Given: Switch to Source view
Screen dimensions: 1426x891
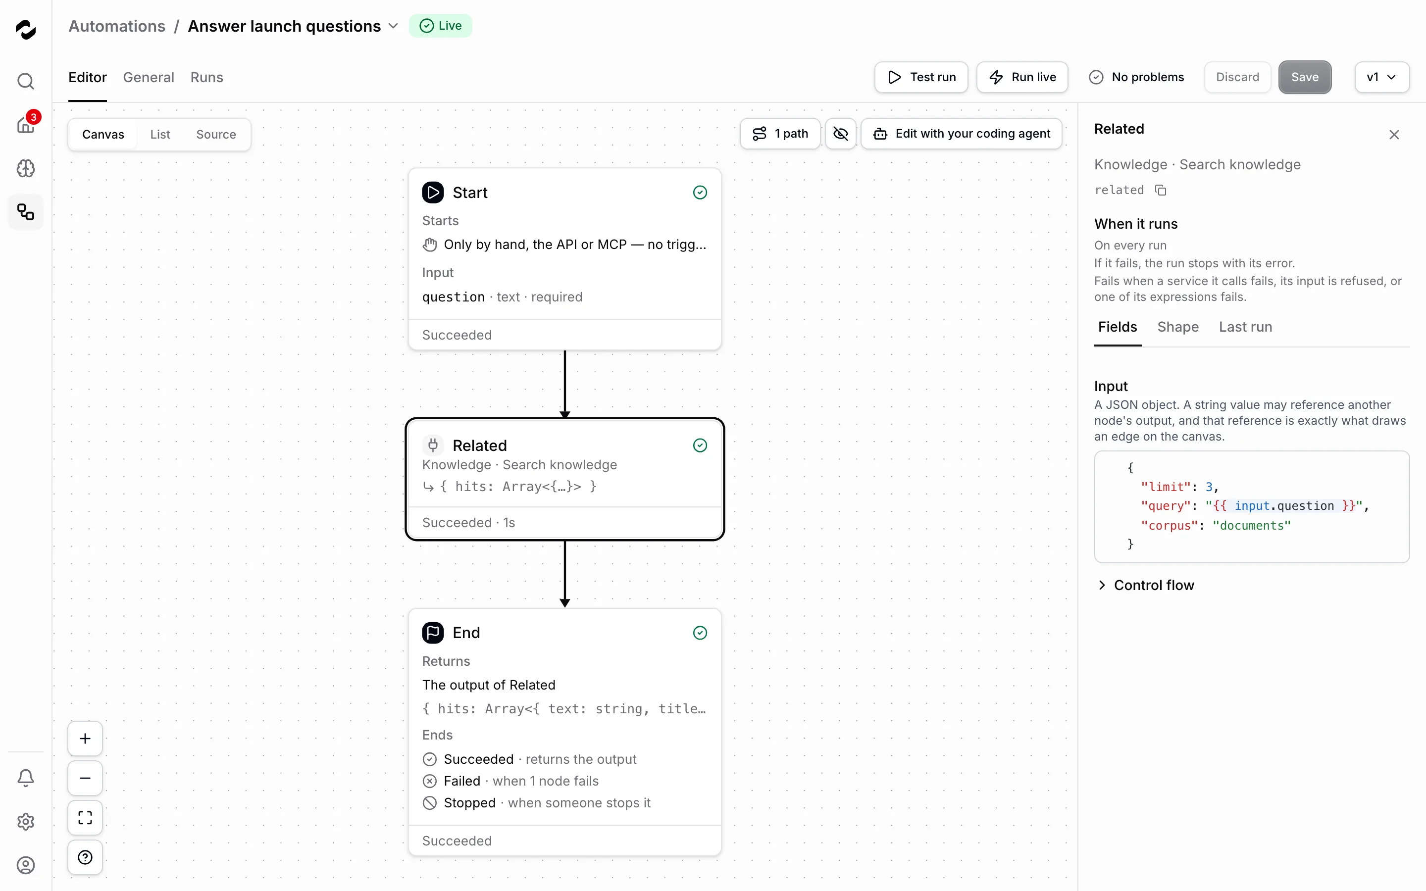Looking at the screenshot, I should tap(216, 134).
